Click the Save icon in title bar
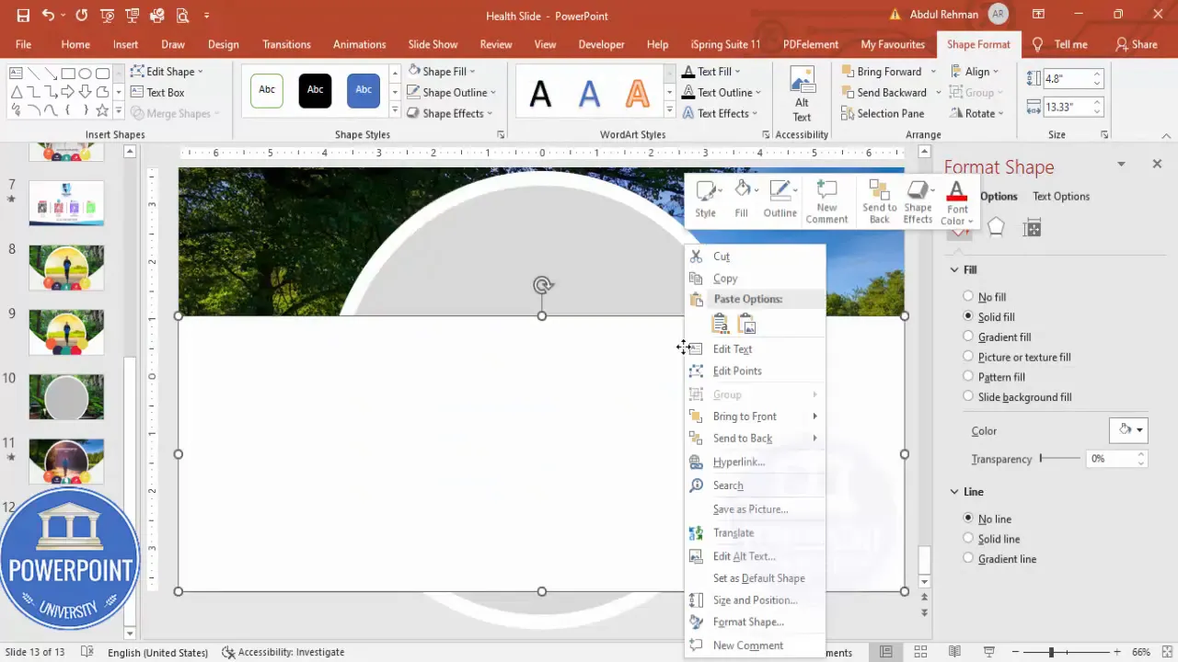This screenshot has height=662, width=1178. [23, 16]
